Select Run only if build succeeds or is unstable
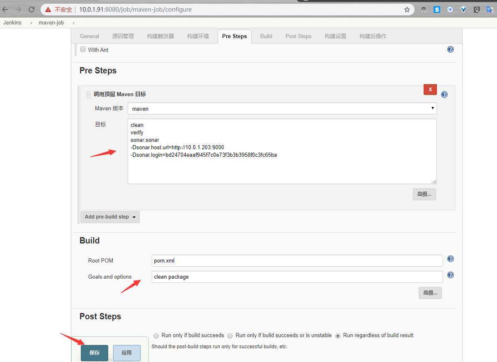 tap(230, 336)
